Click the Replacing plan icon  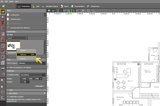(x=9, y=19)
